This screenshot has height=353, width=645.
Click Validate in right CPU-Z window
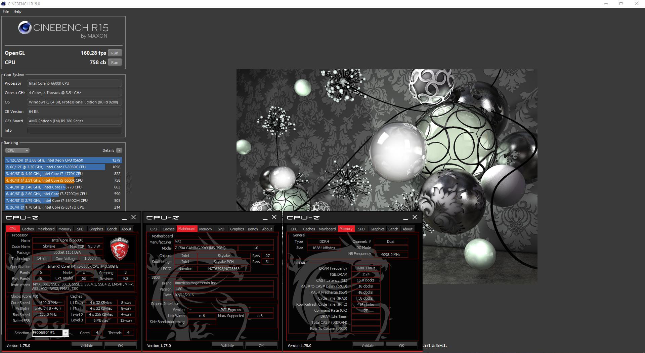368,346
